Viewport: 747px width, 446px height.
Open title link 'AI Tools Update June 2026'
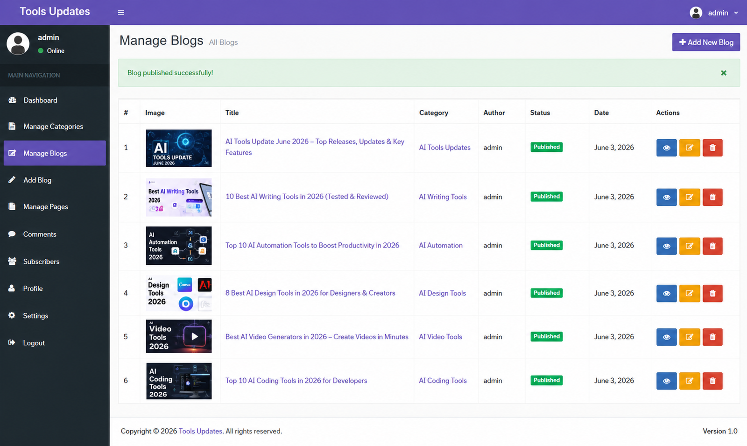tap(315, 147)
